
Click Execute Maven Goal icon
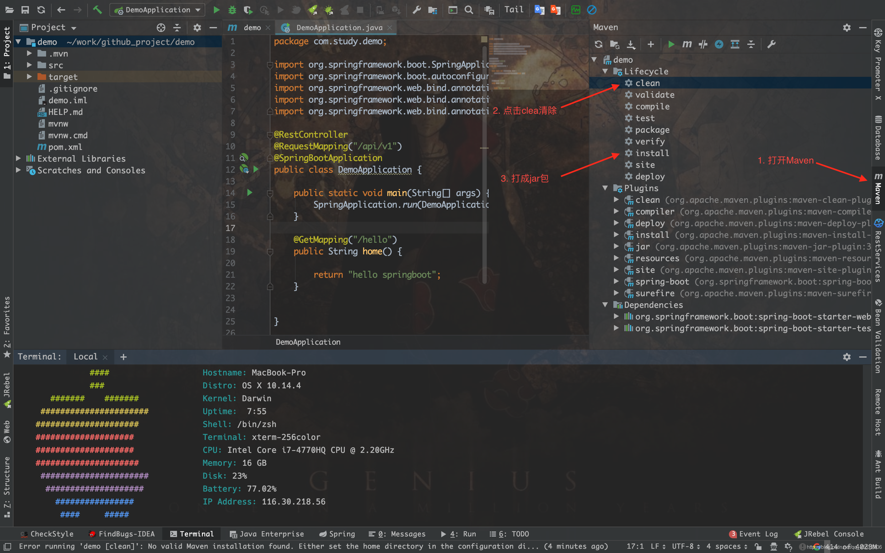coord(687,44)
